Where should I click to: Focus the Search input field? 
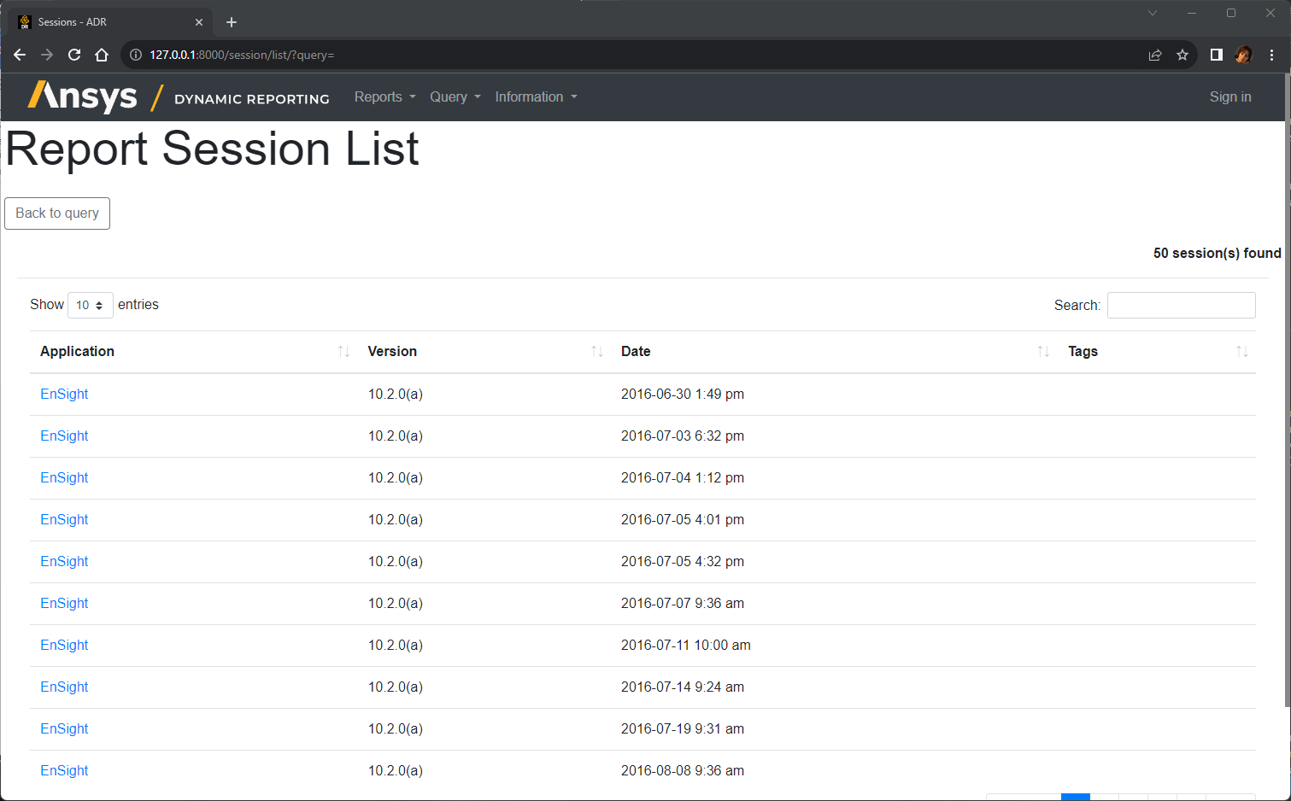pyautogui.click(x=1182, y=306)
